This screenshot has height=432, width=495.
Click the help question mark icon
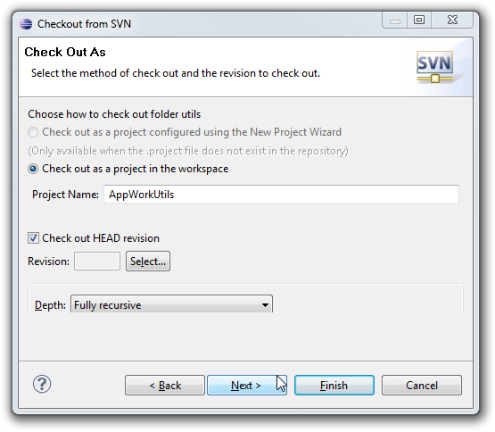42,384
